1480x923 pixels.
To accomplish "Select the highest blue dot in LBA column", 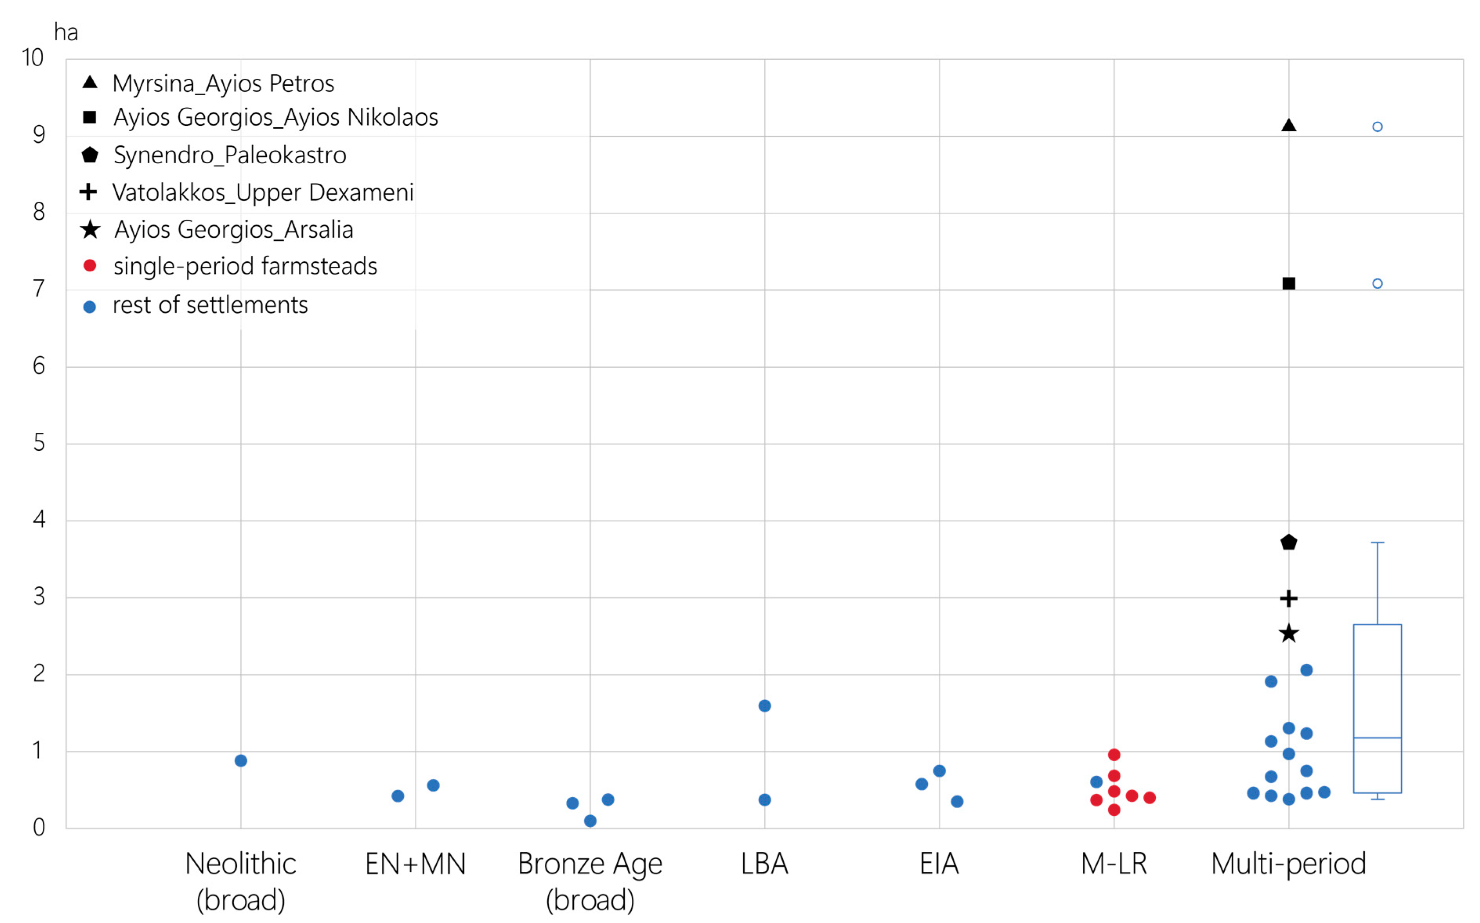I will coord(765,706).
